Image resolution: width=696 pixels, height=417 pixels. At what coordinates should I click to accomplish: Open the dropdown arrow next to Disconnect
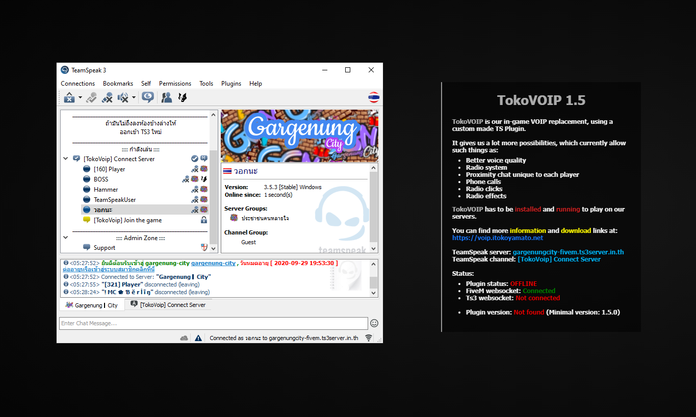pyautogui.click(x=80, y=97)
